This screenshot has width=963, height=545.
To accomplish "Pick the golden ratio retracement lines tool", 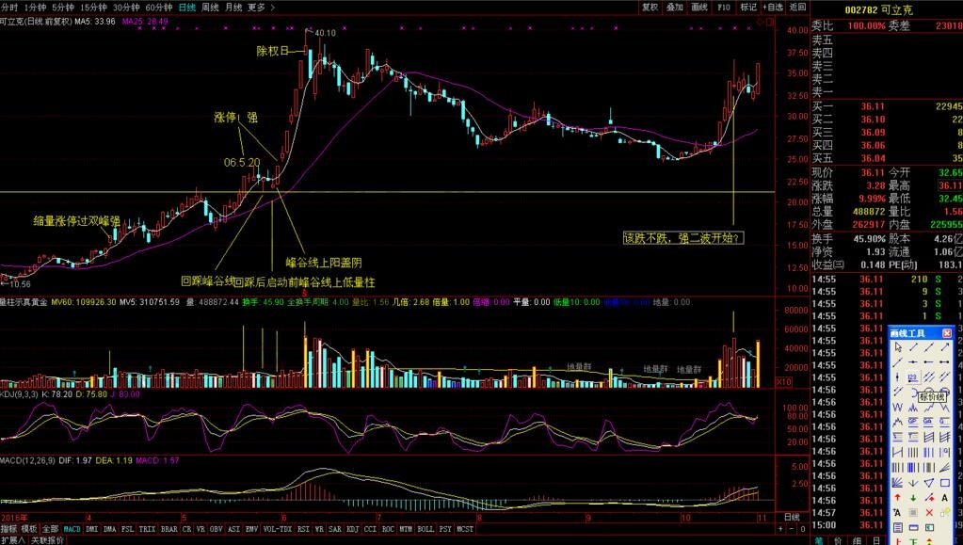I will click(913, 422).
